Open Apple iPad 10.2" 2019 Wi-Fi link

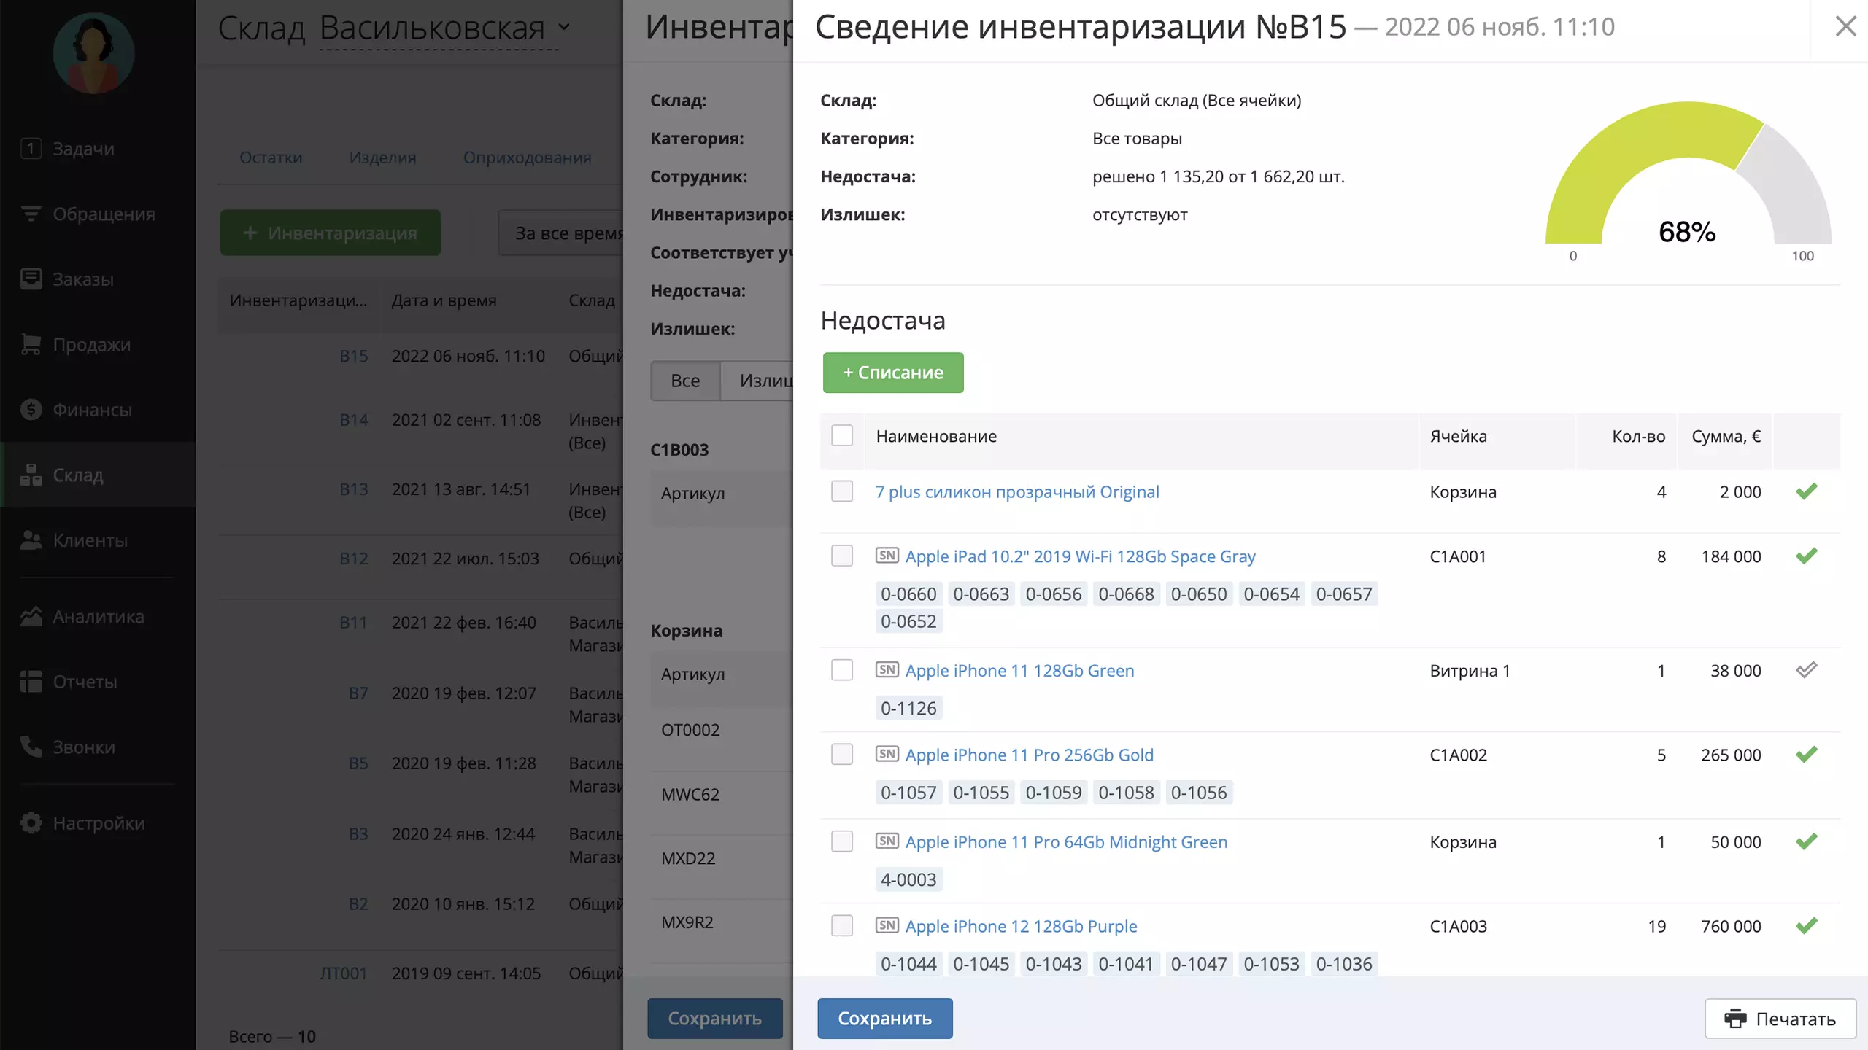pyautogui.click(x=1081, y=556)
